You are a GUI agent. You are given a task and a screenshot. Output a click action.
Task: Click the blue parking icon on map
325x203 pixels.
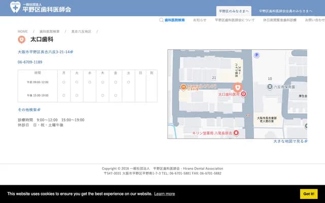point(256,55)
